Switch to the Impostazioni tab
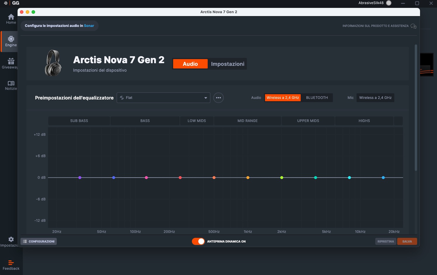The width and height of the screenshot is (437, 275). pyautogui.click(x=228, y=64)
